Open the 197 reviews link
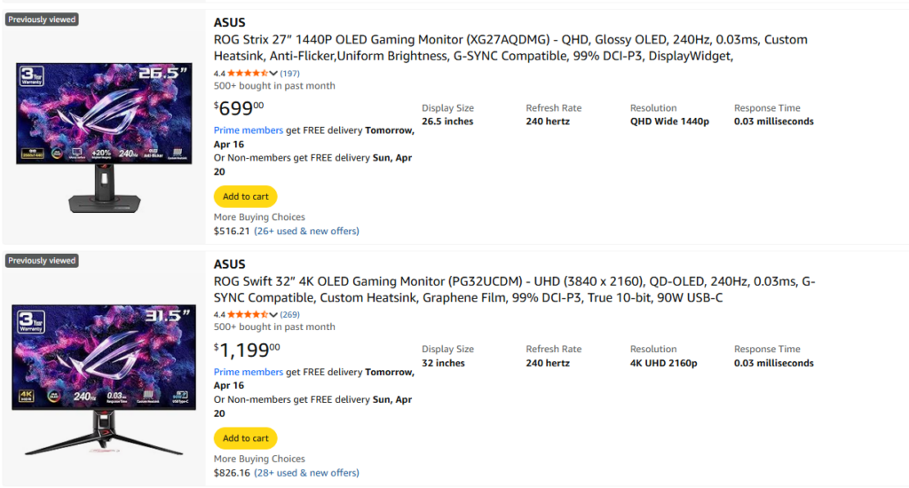Screen dimensions: 909x488 (x=290, y=73)
